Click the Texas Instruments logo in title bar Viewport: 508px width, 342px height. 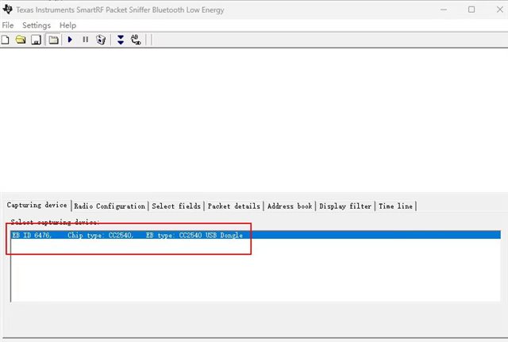(7, 9)
